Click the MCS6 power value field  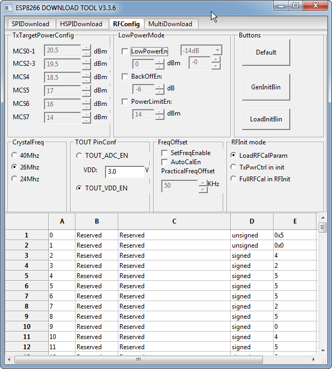tap(63, 104)
